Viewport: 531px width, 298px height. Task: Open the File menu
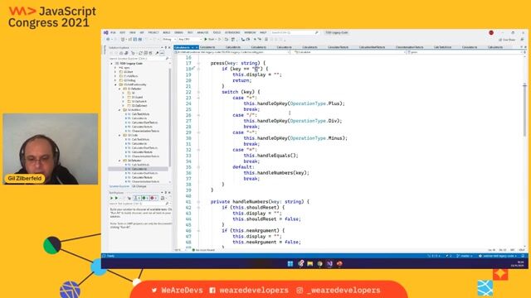[x=113, y=33]
